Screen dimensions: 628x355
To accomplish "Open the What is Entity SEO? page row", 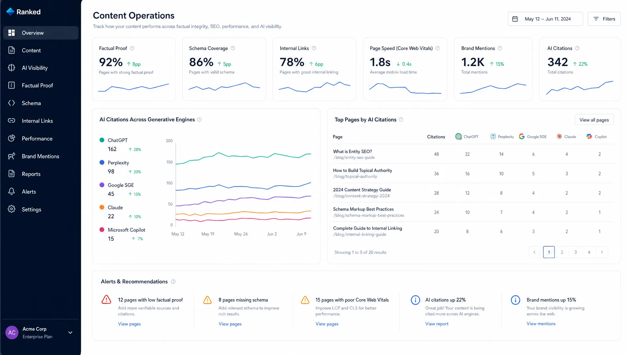I will (473, 154).
